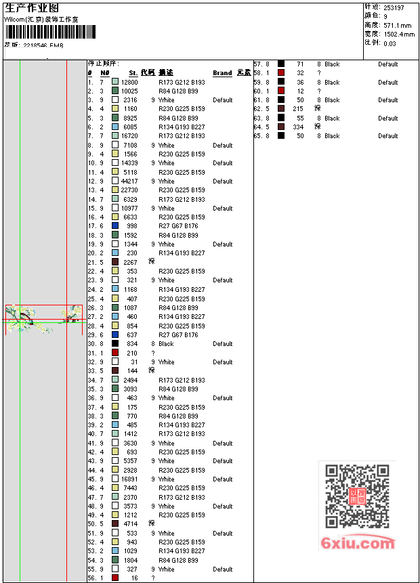Click the '停止顺序:' heading

click(104, 64)
